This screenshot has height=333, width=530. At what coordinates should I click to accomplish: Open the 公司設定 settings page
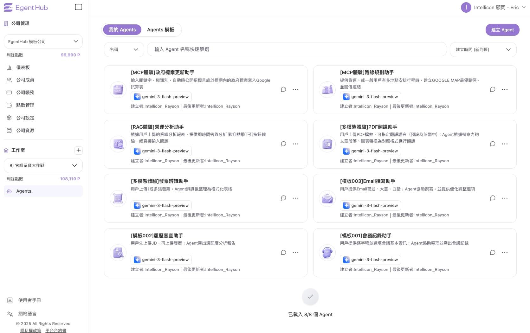[25, 118]
